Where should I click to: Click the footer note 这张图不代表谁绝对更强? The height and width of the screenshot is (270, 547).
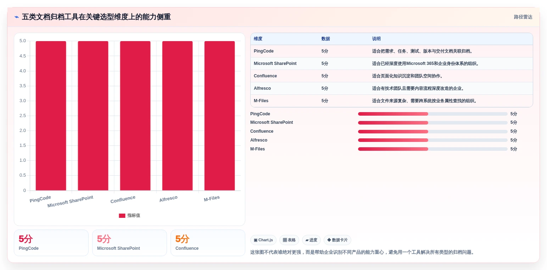pos(362,252)
